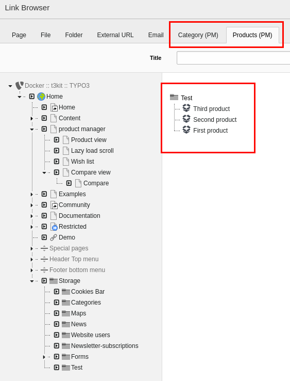Click the square arrow button beside Categories folder
The height and width of the screenshot is (381, 290).
coord(57,303)
